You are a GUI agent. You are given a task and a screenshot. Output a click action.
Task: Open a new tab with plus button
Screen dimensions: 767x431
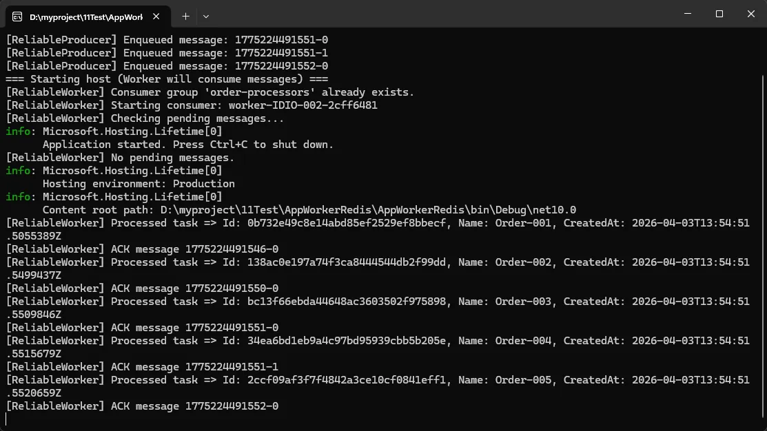pos(185,16)
